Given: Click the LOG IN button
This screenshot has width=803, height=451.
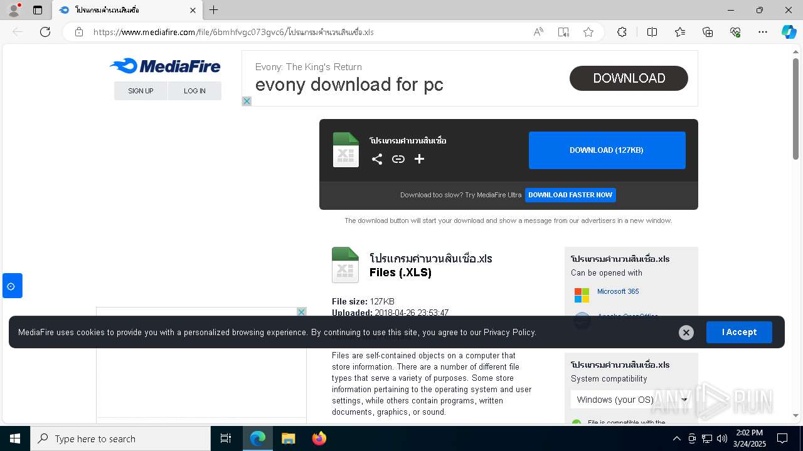Looking at the screenshot, I should click(x=194, y=91).
